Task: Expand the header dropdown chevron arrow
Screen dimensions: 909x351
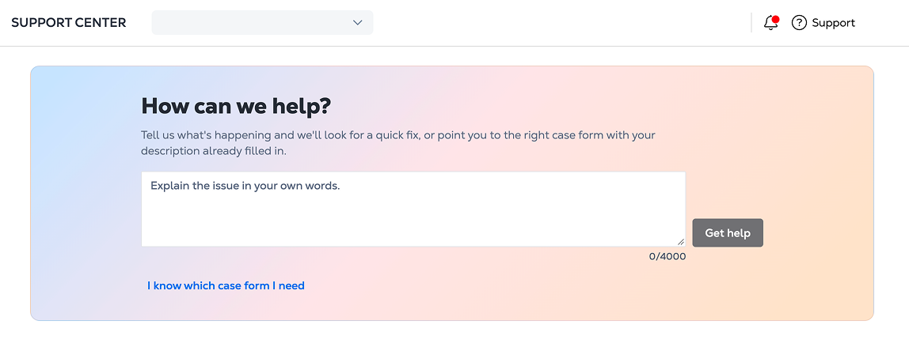Action: click(358, 23)
